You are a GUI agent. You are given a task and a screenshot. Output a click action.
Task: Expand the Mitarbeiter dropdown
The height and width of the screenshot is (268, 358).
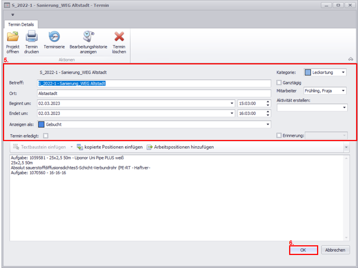343,91
